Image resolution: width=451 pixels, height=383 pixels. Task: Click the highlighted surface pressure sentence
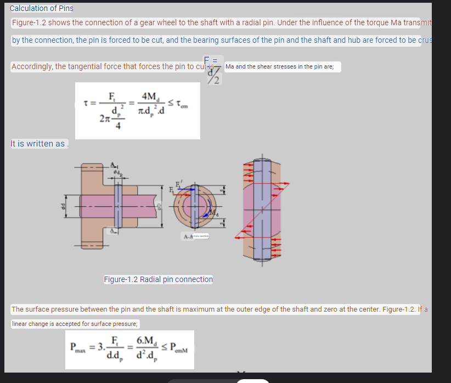219,309
